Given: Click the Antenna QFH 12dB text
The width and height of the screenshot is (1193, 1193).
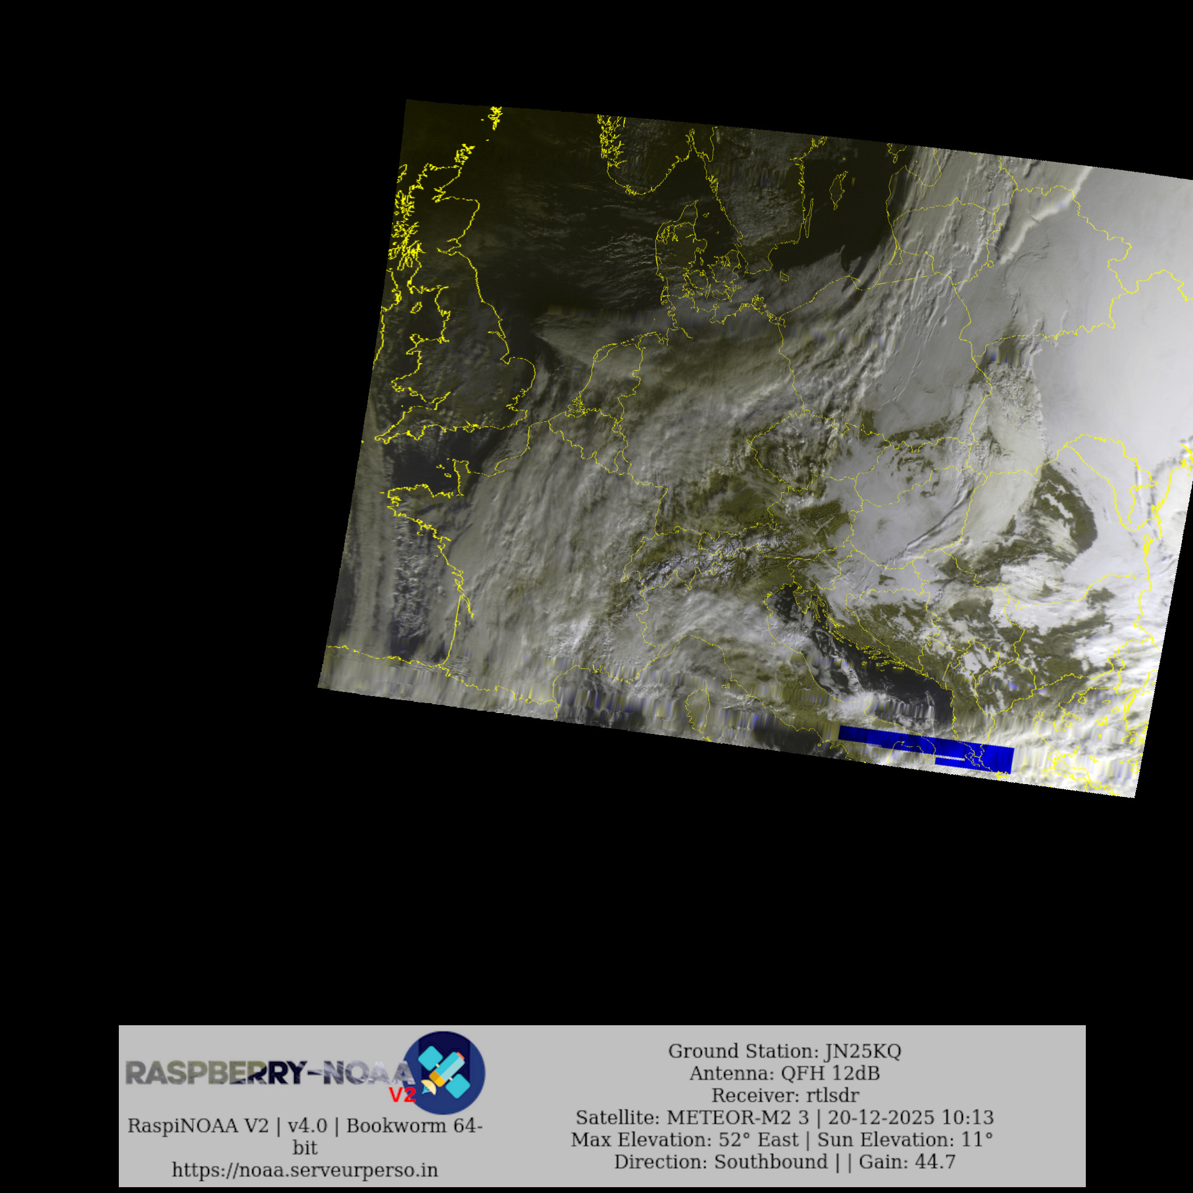Looking at the screenshot, I should click(x=784, y=1073).
